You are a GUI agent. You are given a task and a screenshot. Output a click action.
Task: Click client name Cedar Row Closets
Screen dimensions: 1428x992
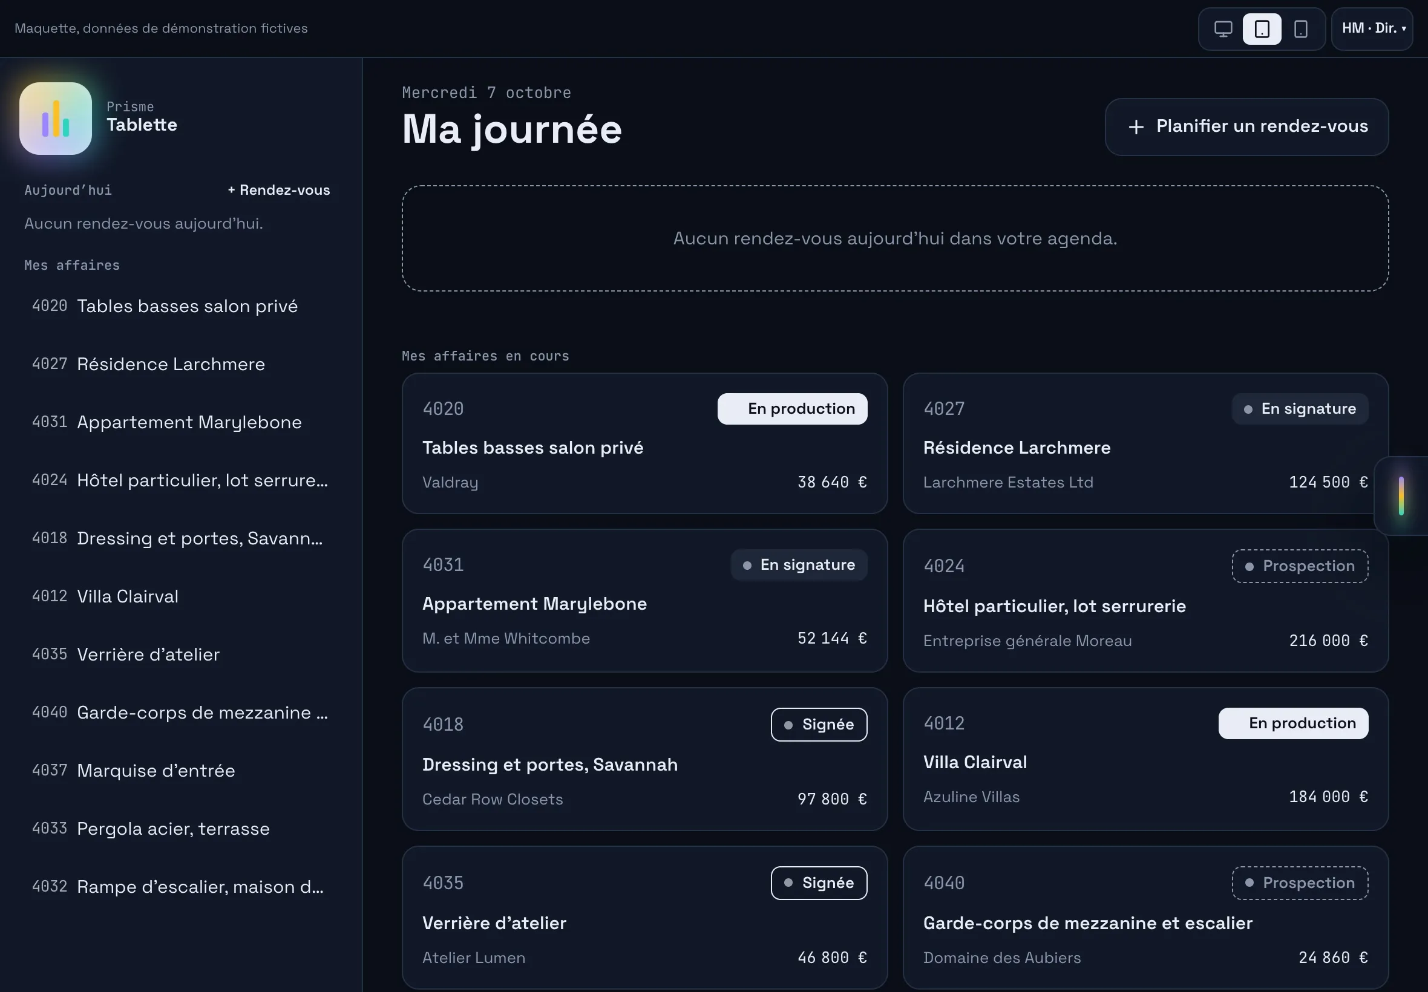point(493,799)
